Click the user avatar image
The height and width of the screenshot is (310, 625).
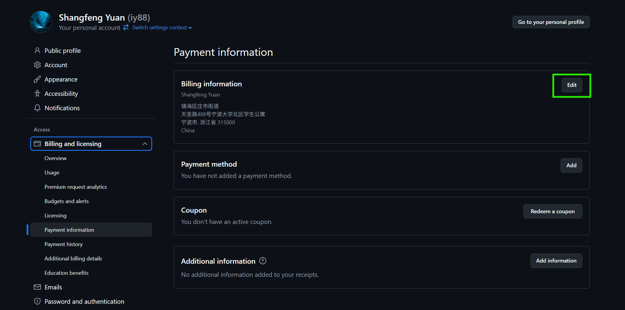[x=41, y=22]
